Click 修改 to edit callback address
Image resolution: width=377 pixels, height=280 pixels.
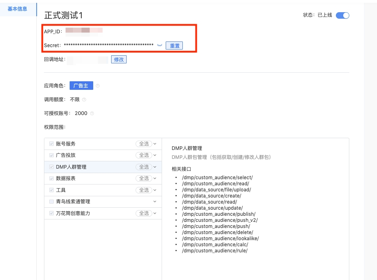click(x=119, y=59)
